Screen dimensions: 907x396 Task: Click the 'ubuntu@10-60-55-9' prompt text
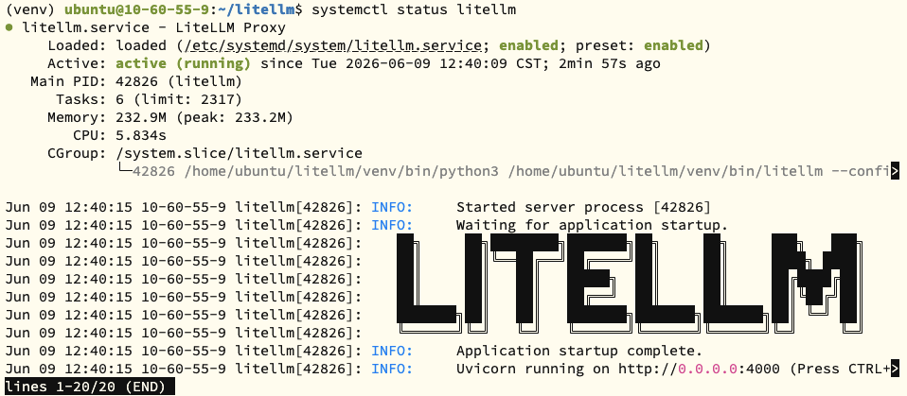click(137, 9)
